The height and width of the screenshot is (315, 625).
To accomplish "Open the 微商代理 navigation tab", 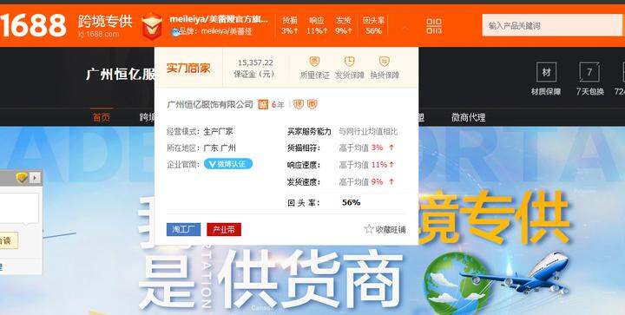I will (x=469, y=117).
